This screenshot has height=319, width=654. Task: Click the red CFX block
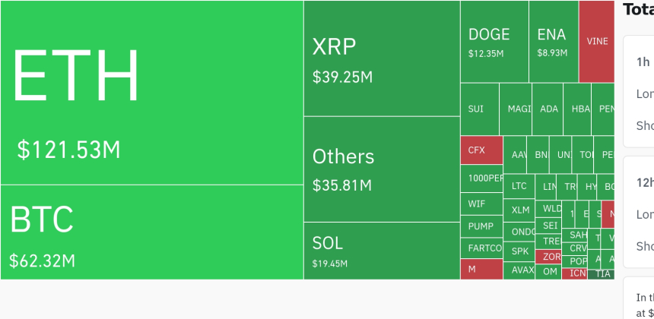click(481, 150)
